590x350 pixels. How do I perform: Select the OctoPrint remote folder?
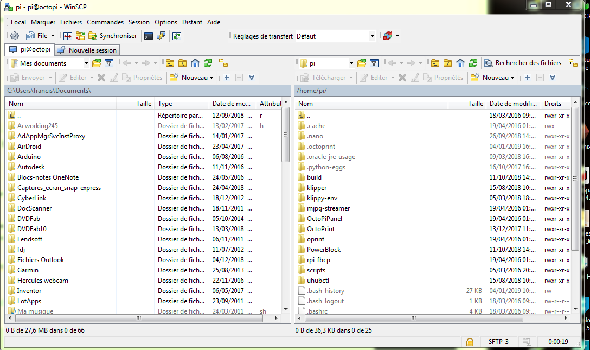[x=320, y=229]
